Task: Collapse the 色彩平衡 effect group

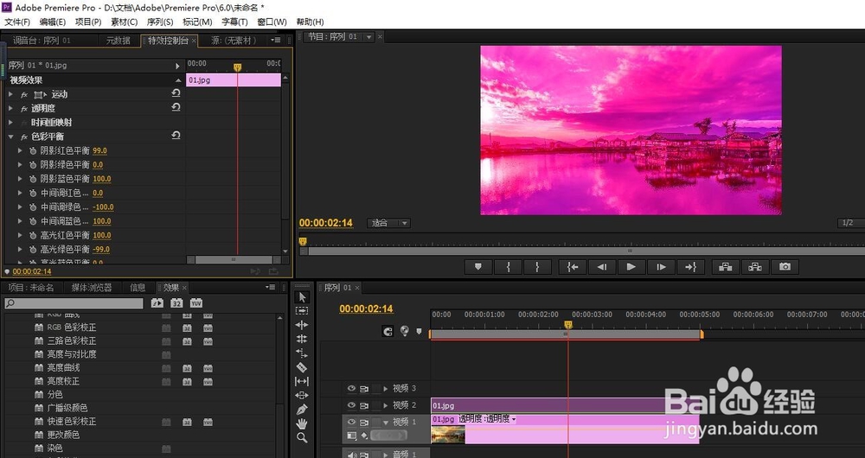Action: tap(11, 137)
